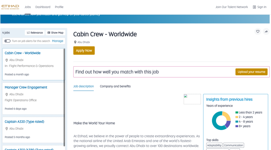Viewport: 271px width, 150px height.
Task: Click the job list scrollbar
Action: tap(64, 97)
